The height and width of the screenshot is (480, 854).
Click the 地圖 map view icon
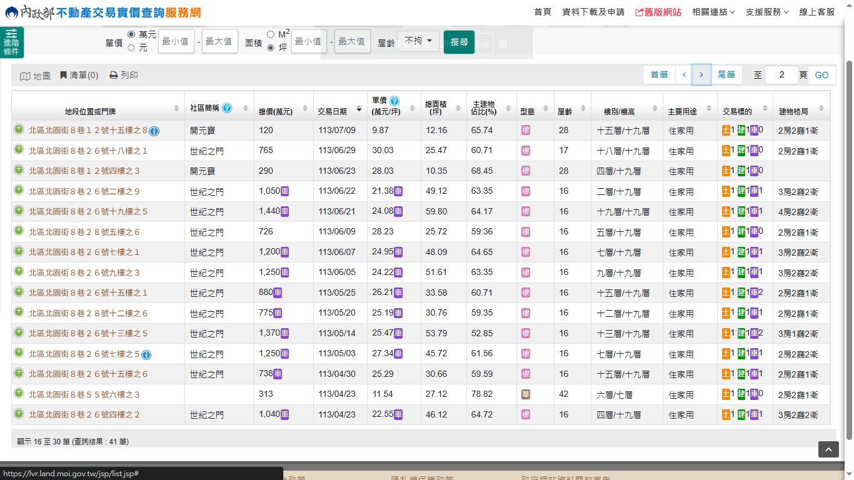25,76
